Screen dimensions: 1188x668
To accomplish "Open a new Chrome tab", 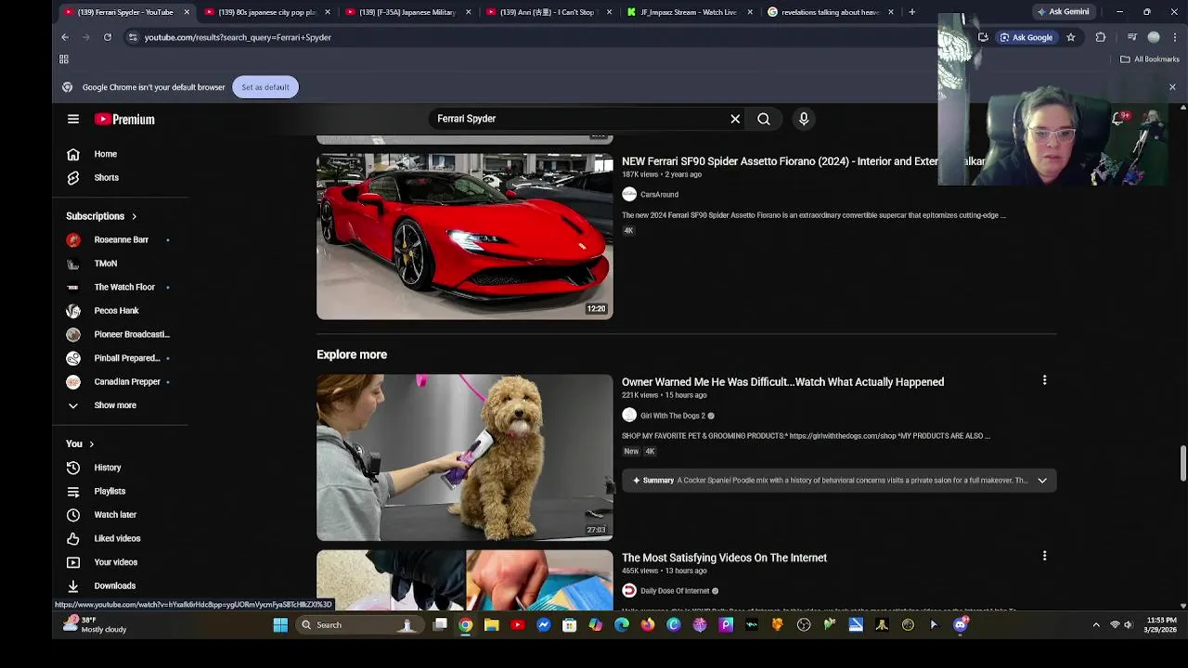I will tap(912, 12).
